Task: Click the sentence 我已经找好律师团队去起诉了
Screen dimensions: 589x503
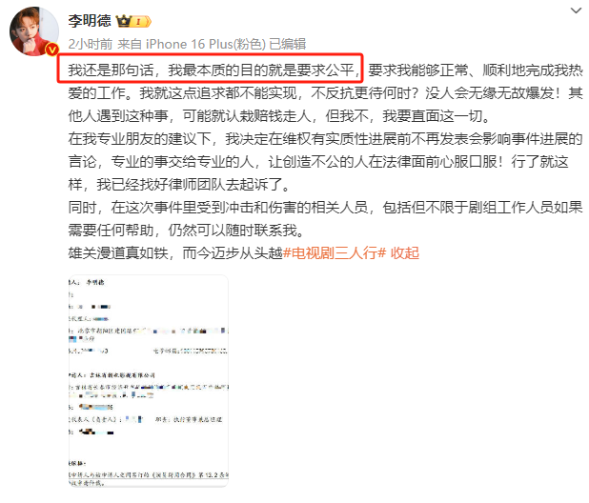Action: tap(193, 184)
